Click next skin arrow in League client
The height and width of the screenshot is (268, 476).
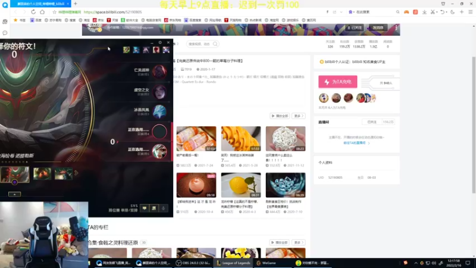click(76, 173)
